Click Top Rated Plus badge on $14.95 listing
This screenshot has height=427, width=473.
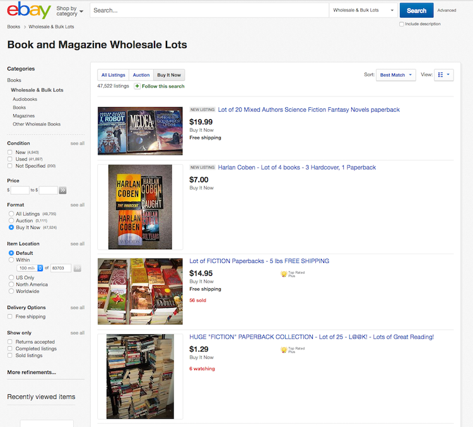(x=293, y=274)
